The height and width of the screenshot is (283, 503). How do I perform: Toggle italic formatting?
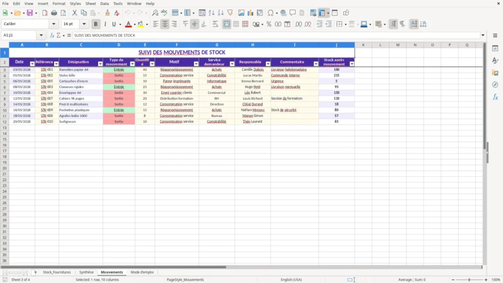click(x=105, y=24)
